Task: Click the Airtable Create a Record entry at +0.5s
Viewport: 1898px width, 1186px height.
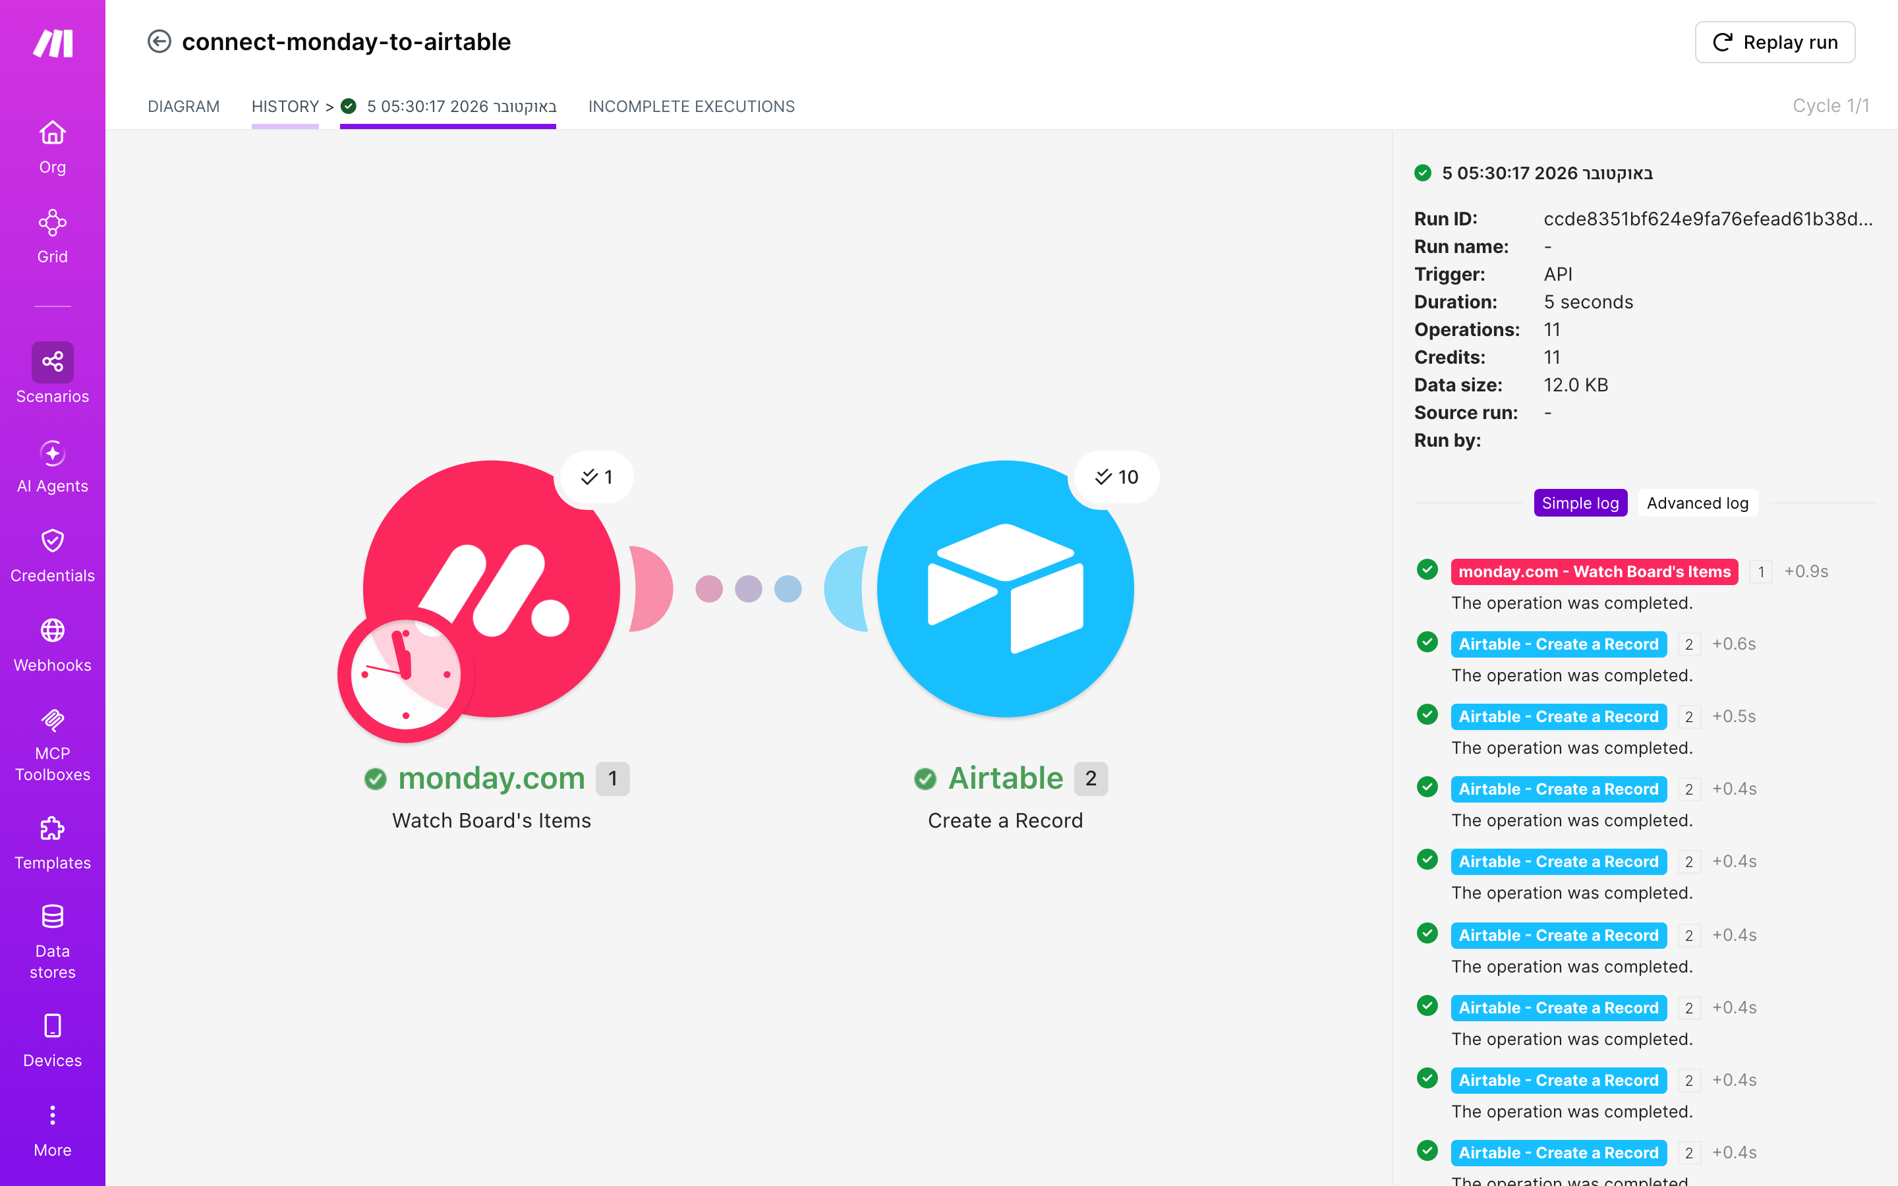Action: tap(1558, 716)
